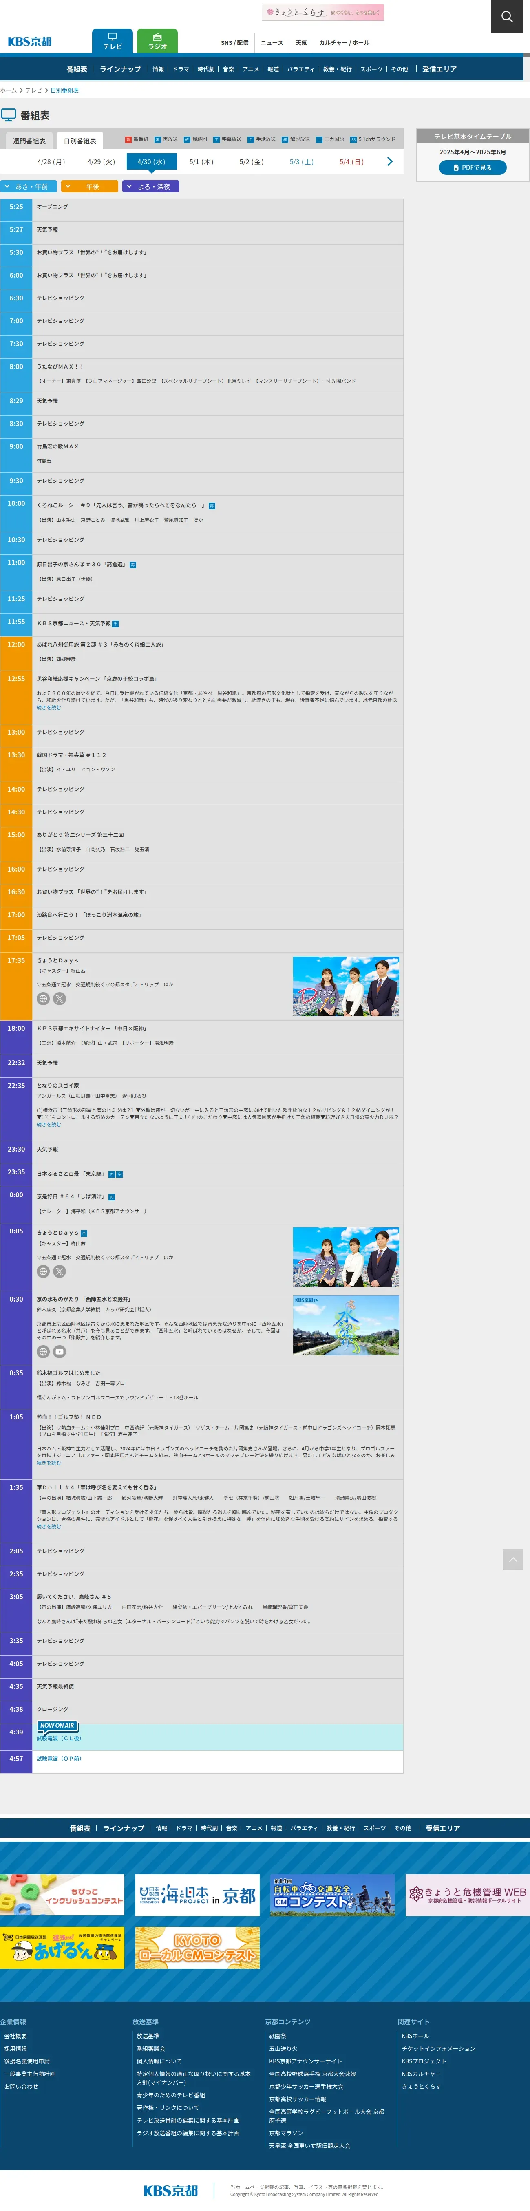Open the search magnifier icon
The width and height of the screenshot is (530, 2211).
[507, 16]
